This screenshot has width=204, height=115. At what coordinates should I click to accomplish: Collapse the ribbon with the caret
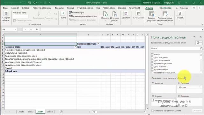pos(202,24)
